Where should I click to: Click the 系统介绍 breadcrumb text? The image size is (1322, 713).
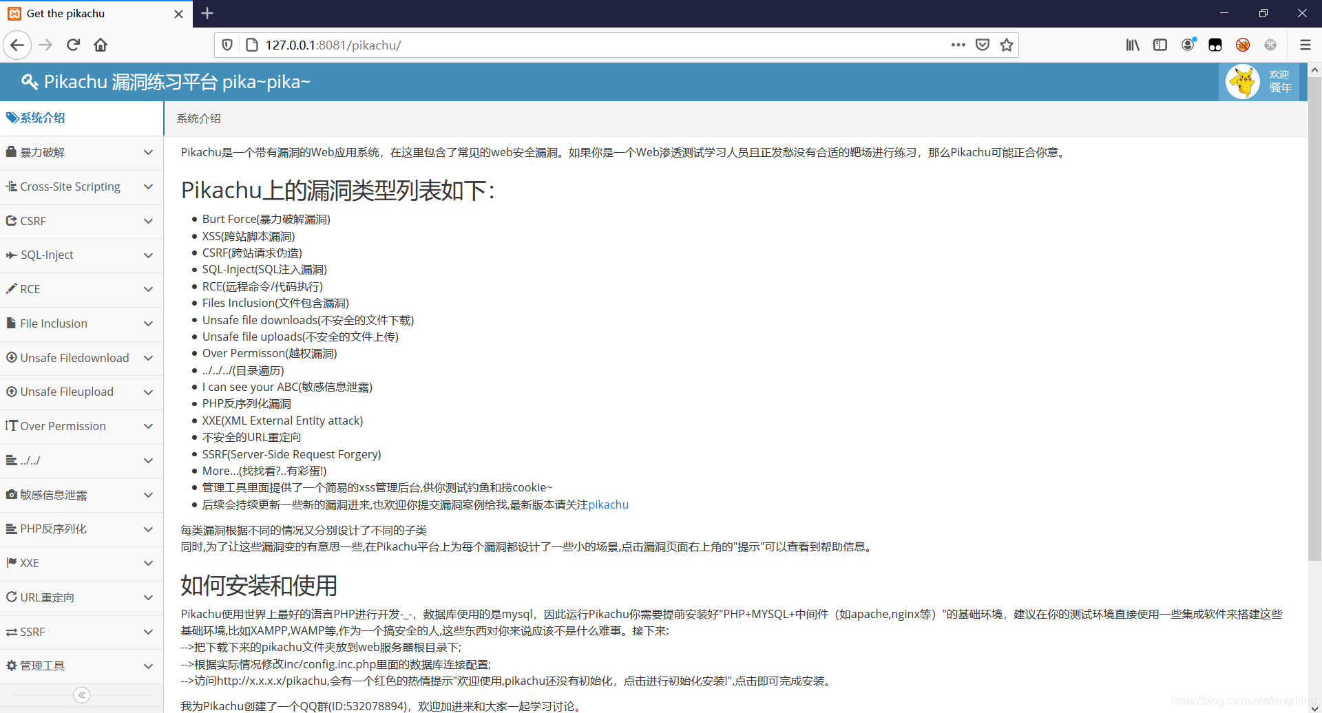coord(198,118)
